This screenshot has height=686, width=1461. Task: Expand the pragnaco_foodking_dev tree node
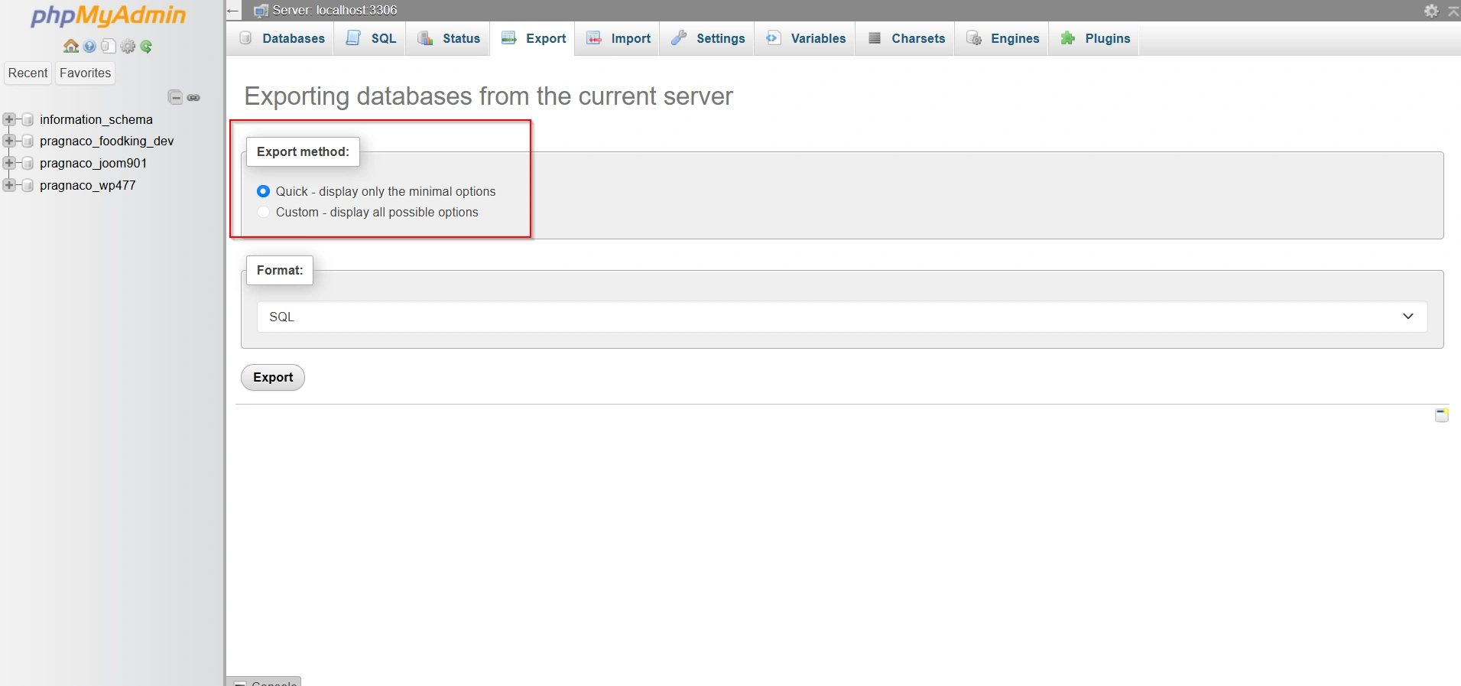coord(9,141)
